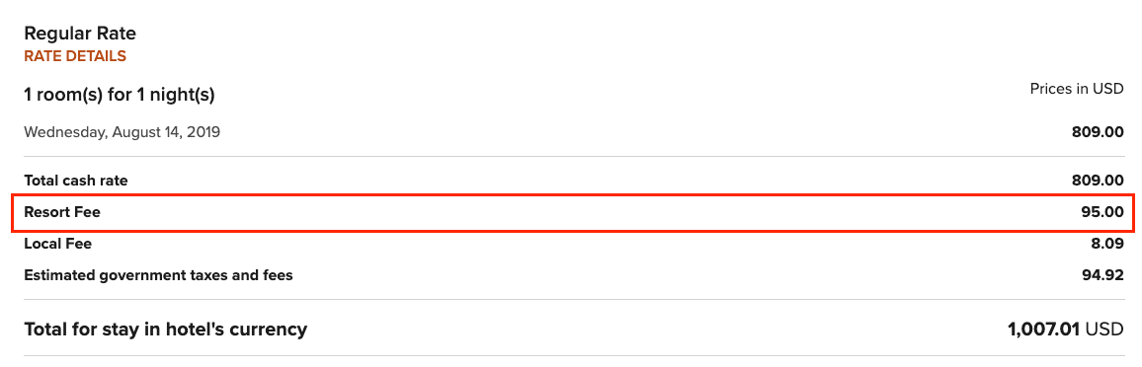
Task: Click the Resort Fee label
Action: tap(61, 212)
